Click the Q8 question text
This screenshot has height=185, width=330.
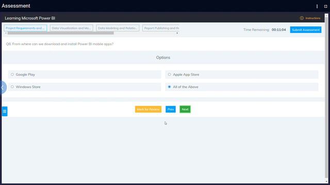(60, 44)
